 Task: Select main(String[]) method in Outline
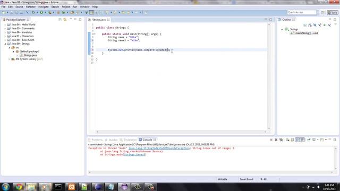click(304, 33)
